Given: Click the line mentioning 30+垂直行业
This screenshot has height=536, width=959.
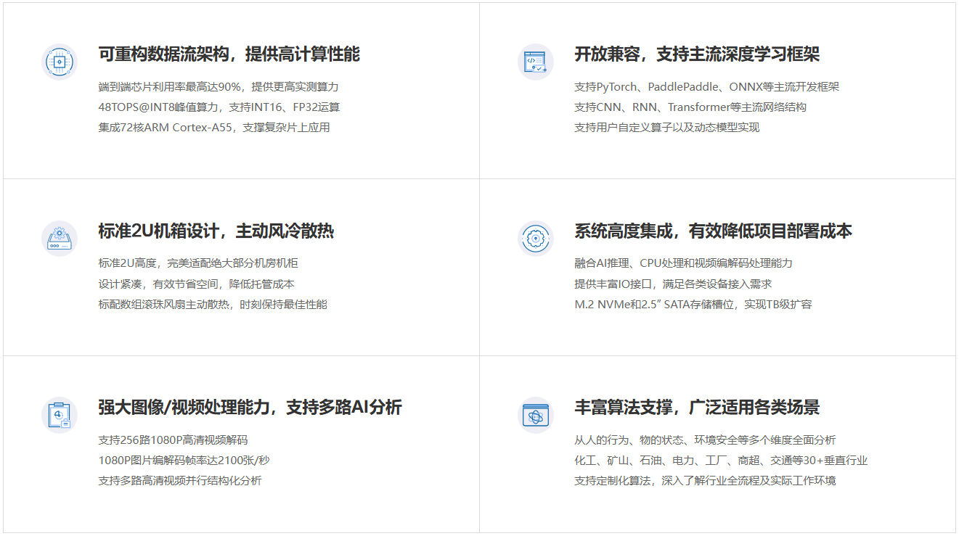Looking at the screenshot, I should click(x=720, y=461).
